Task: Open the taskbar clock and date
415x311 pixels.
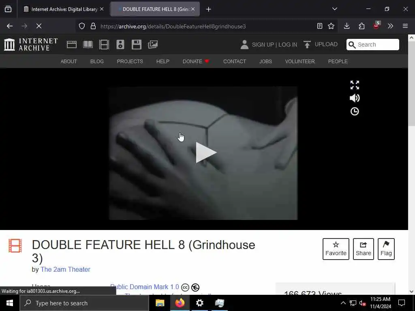Action: coord(380,303)
